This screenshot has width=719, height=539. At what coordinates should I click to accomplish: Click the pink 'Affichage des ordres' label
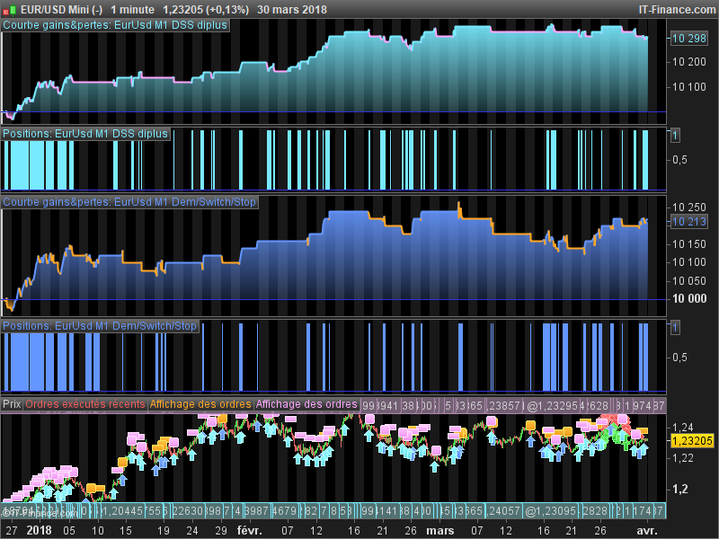[306, 404]
